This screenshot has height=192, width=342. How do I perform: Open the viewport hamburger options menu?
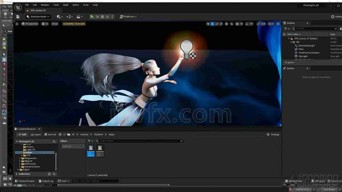(x=17, y=24)
